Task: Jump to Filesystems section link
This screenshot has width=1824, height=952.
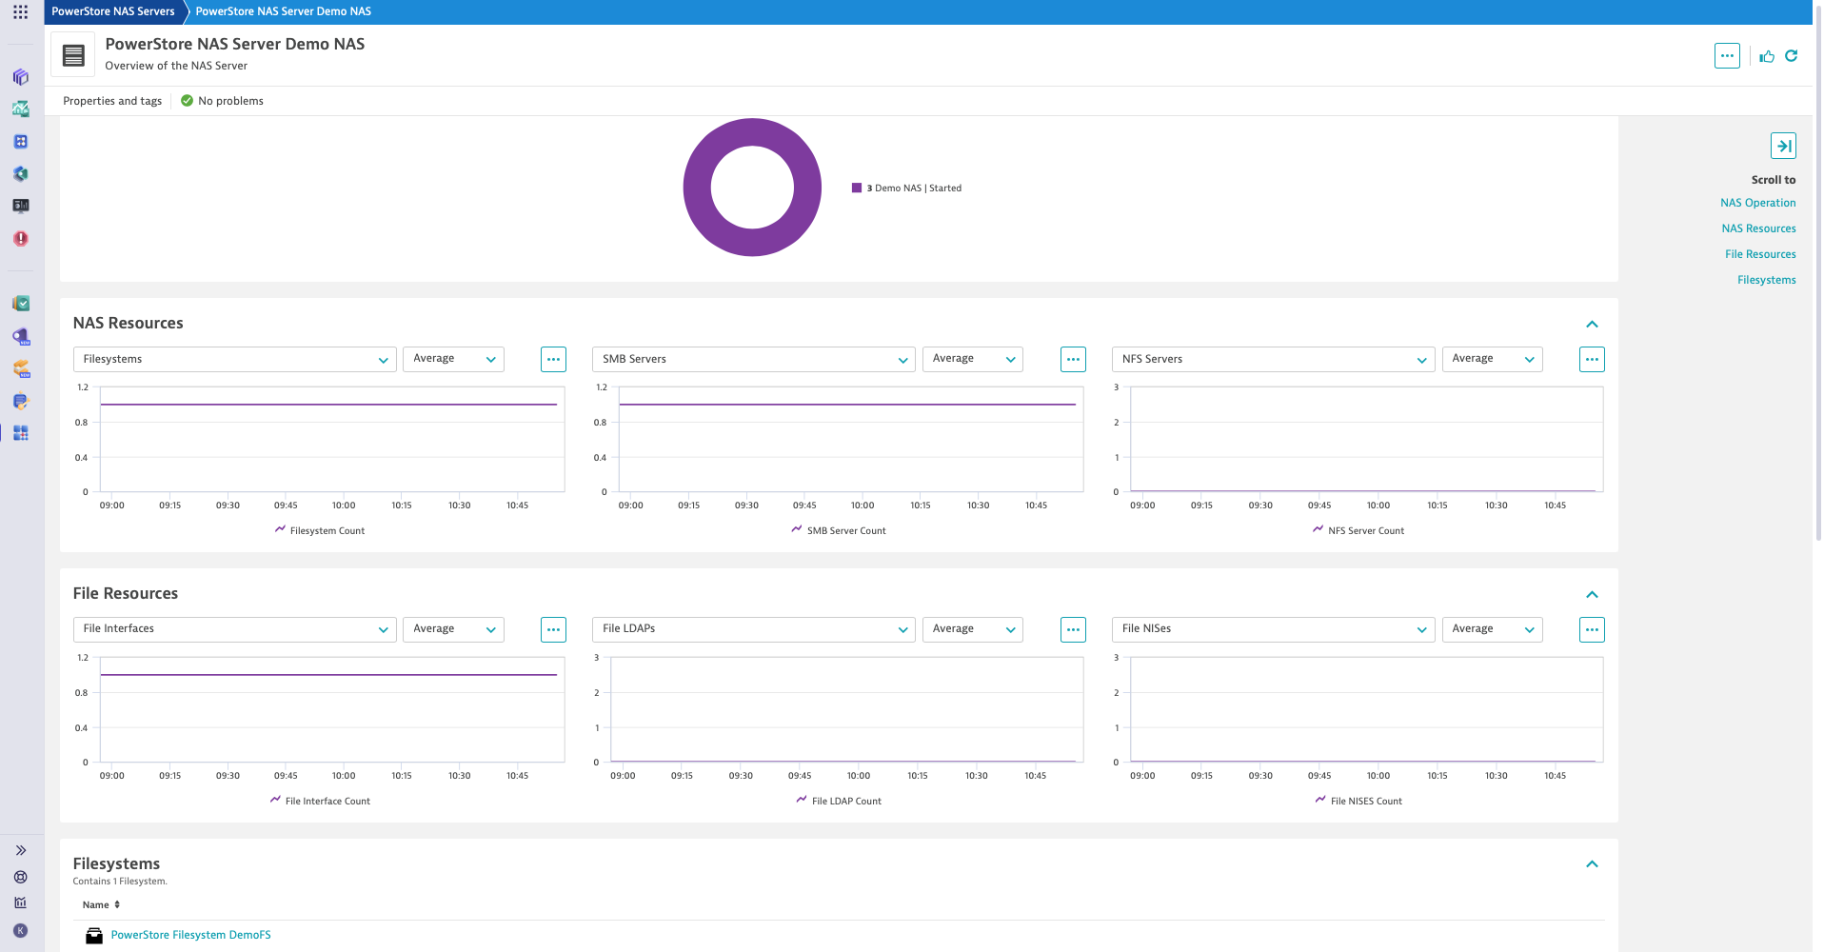Action: pos(1766,280)
